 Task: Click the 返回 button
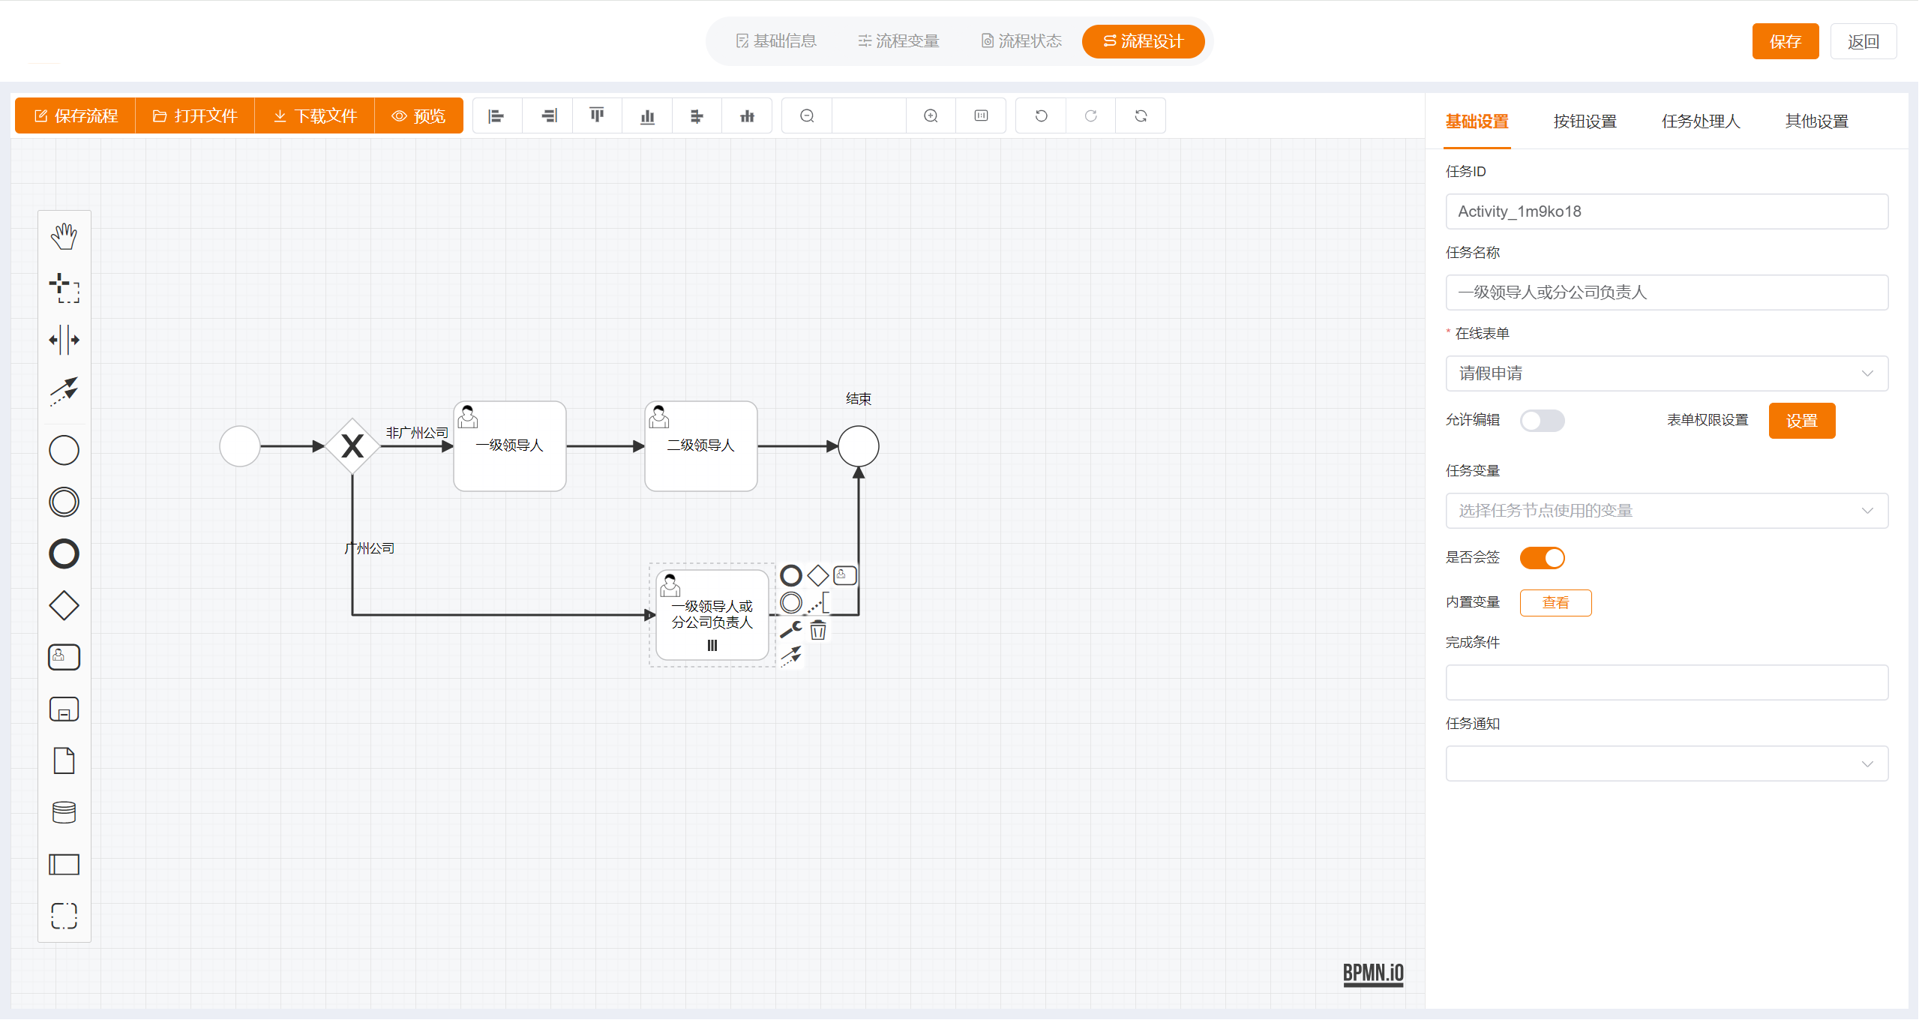[x=1864, y=41]
